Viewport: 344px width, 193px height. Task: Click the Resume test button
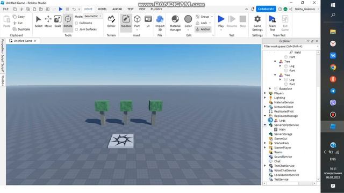232,21
